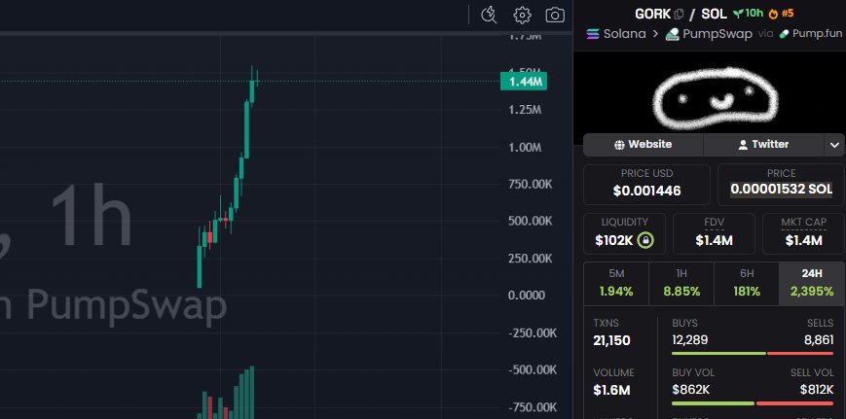Select the 6H performance tab
846x419 pixels.
(x=746, y=282)
